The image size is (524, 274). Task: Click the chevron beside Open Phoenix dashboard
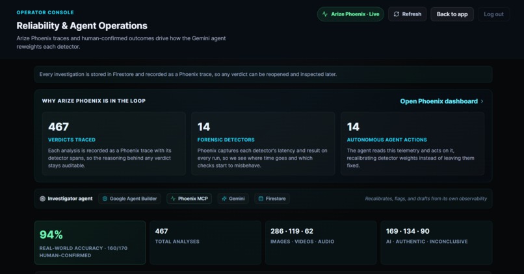[482, 101]
